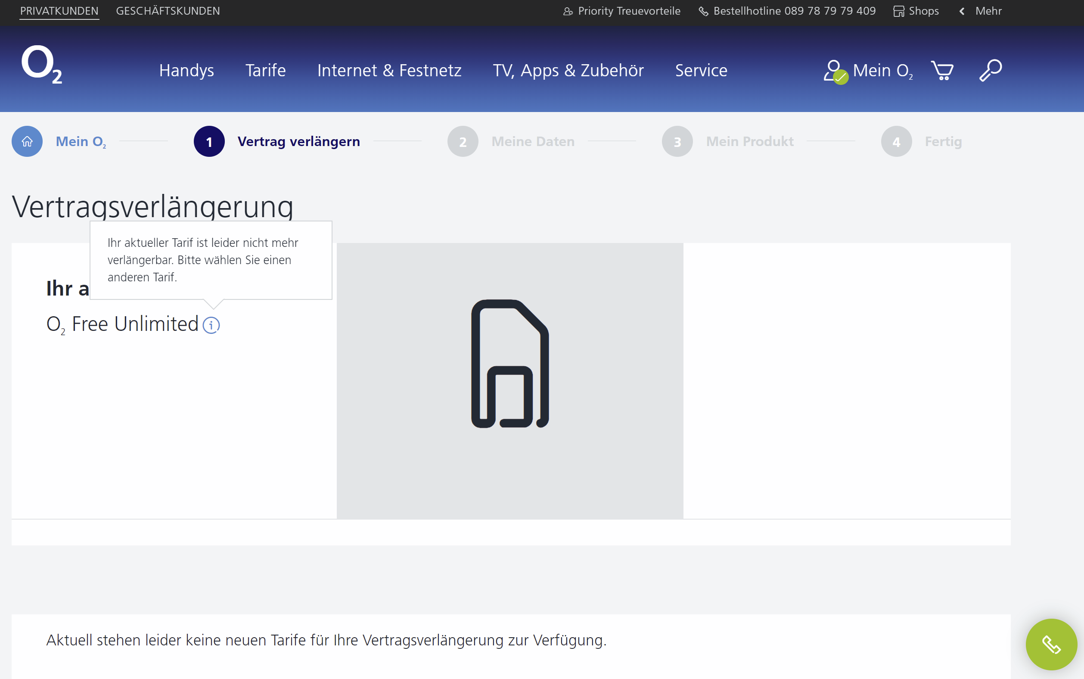Click the O2 logo

[x=41, y=64]
